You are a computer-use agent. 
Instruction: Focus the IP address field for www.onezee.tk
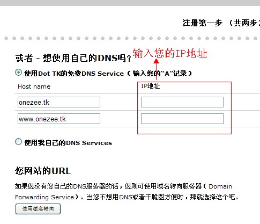(x=182, y=119)
